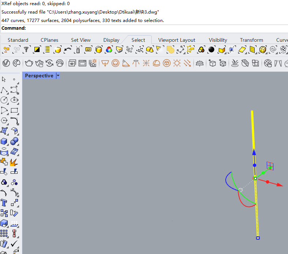The width and height of the screenshot is (288, 254).
Task: Click the V-Ray teapot Render icon
Action: click(29, 63)
